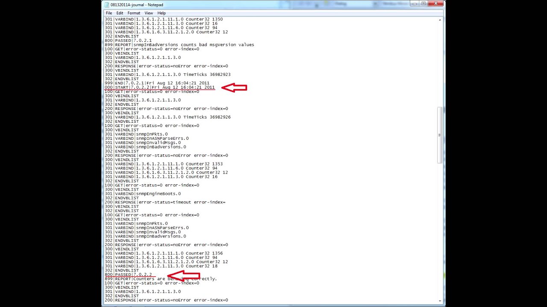This screenshot has width=547, height=307.
Task: Open the Edit menu
Action: [x=120, y=13]
